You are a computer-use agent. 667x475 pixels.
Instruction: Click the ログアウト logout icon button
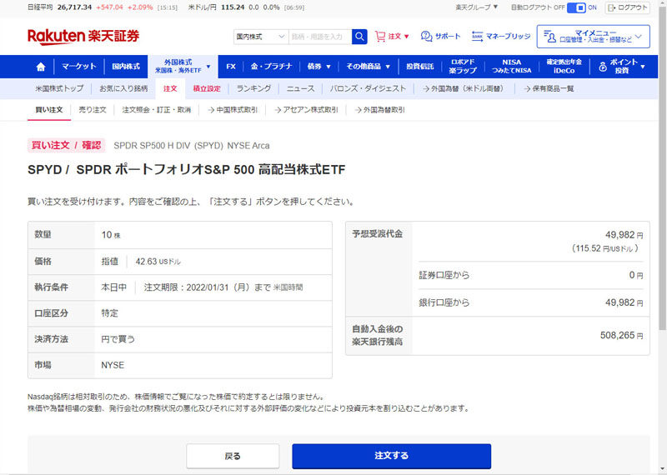pyautogui.click(x=627, y=7)
